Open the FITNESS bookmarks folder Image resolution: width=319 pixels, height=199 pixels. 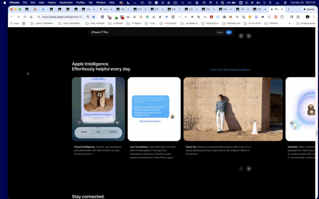(134, 24)
